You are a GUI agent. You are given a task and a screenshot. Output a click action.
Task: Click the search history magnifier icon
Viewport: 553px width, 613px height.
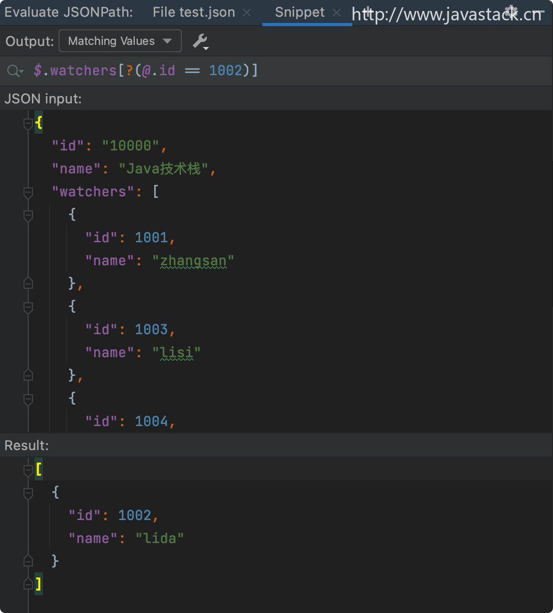click(15, 71)
